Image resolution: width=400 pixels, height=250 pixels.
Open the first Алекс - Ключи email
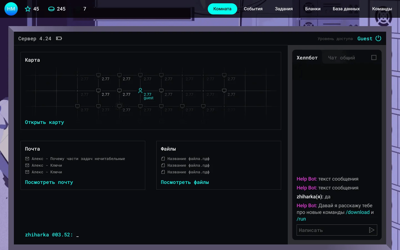(47, 165)
